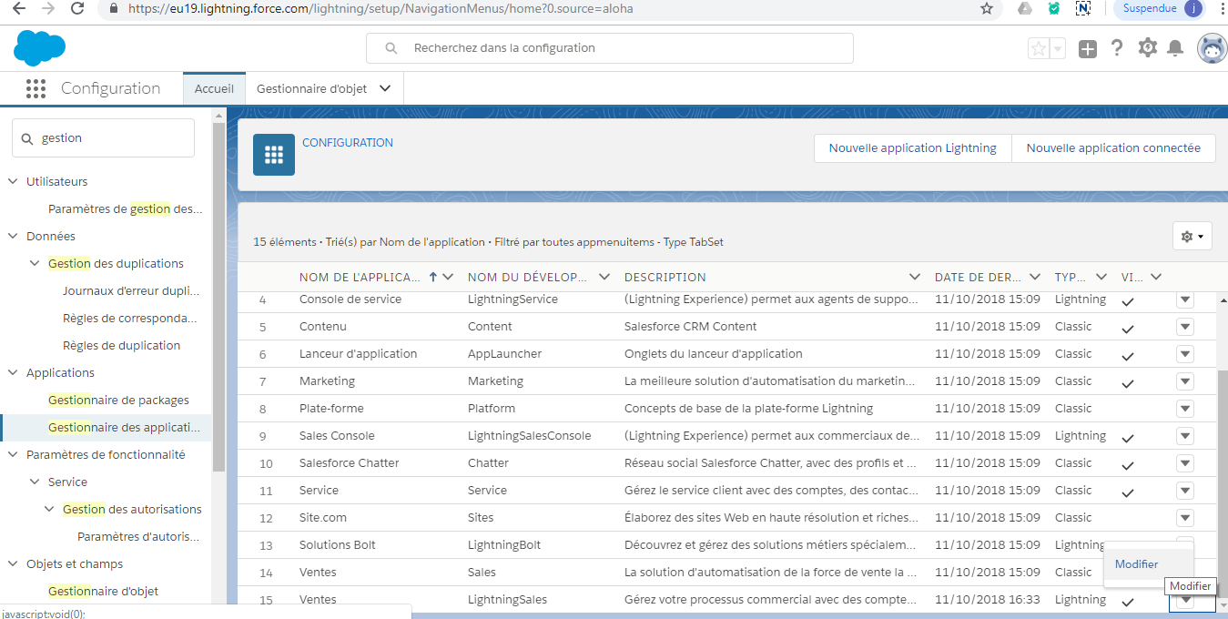Open the DATE DE DER... column menu chevron
Screen dimensions: 1228x619
[x=1035, y=278]
